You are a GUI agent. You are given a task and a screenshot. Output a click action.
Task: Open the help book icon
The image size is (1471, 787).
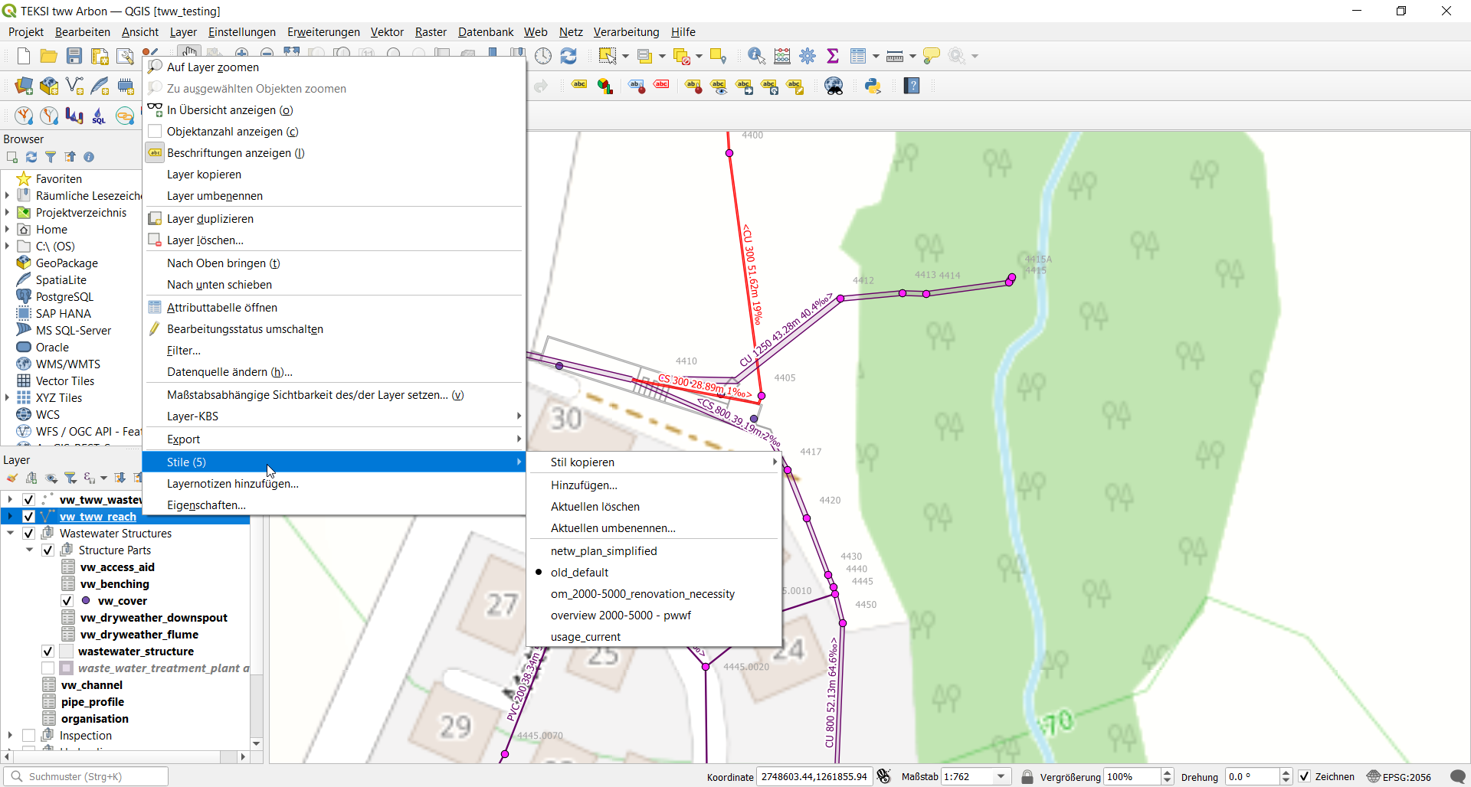[912, 86]
